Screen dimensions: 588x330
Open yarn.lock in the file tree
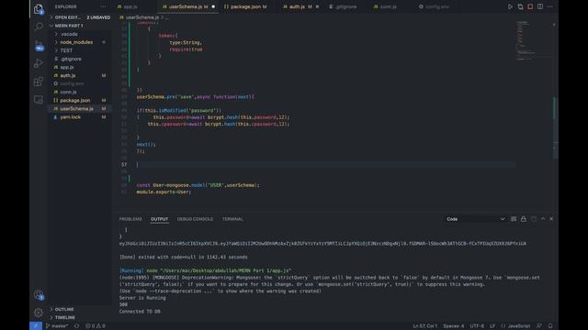(81, 116)
